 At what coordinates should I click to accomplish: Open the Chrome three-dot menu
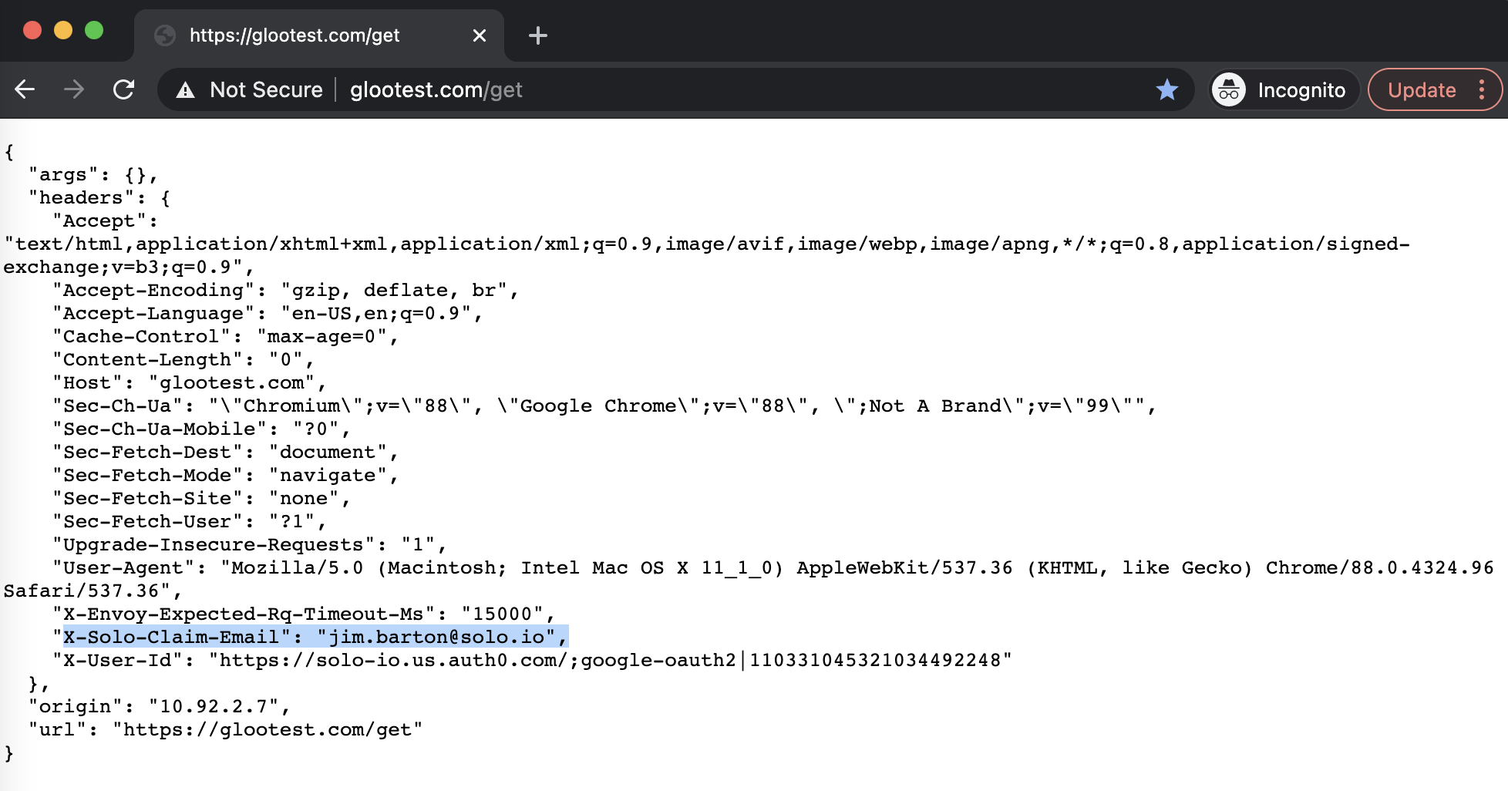pyautogui.click(x=1482, y=89)
